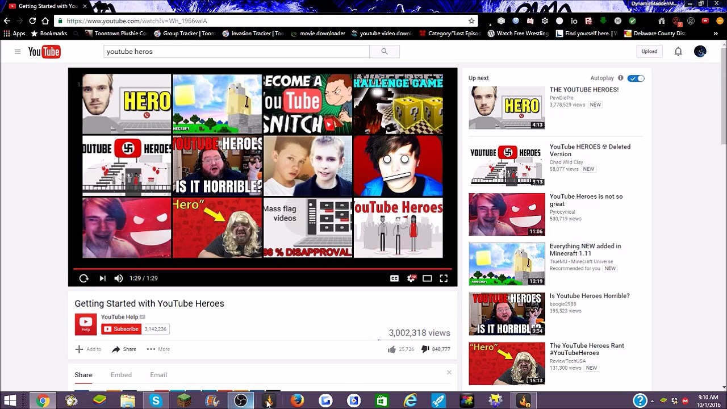
Task: Toggle closed captions on the player
Action: click(394, 278)
